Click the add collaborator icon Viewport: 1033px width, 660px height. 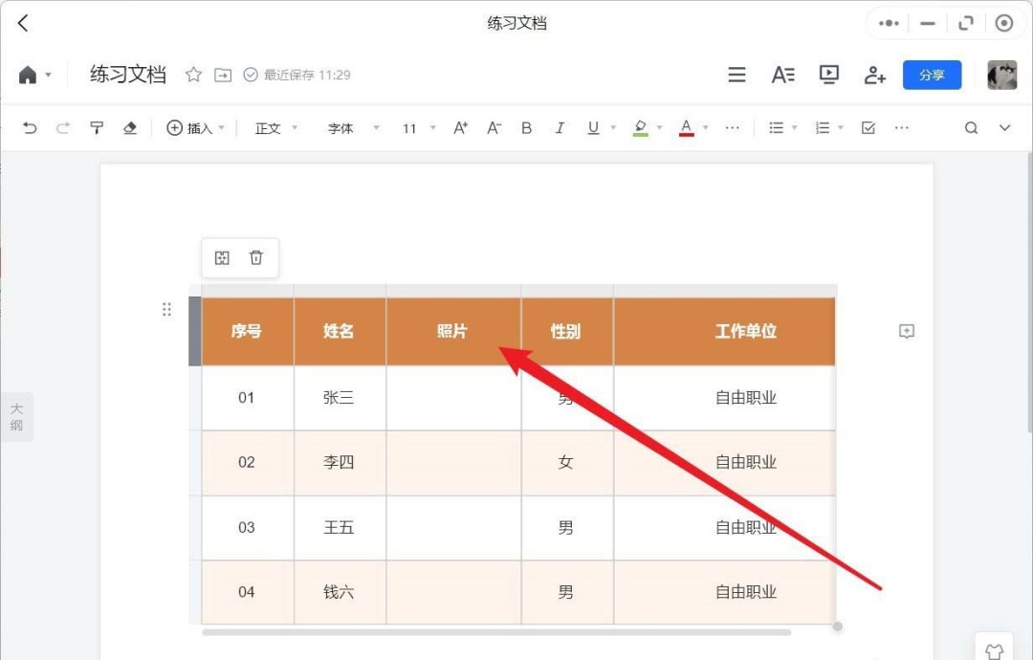[x=874, y=74]
